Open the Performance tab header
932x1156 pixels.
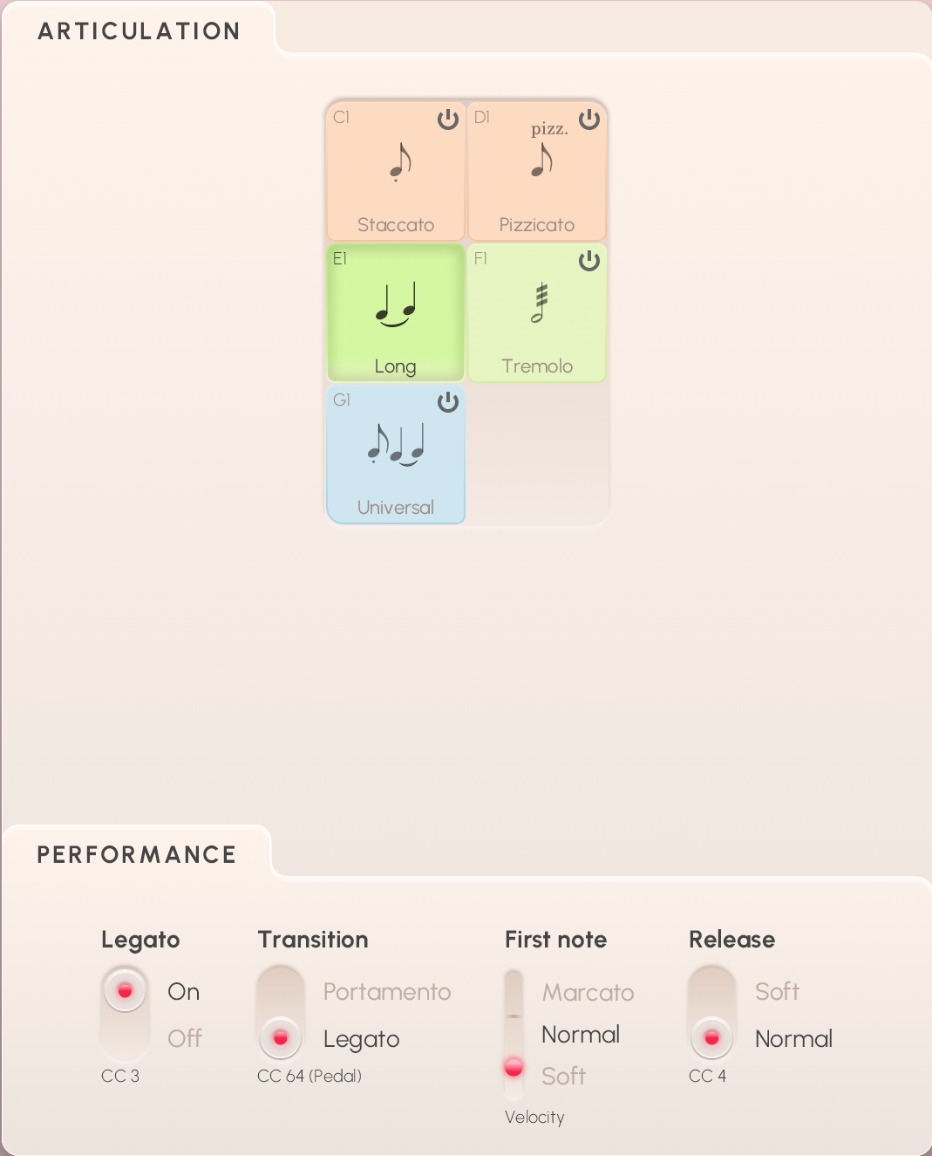coord(137,855)
